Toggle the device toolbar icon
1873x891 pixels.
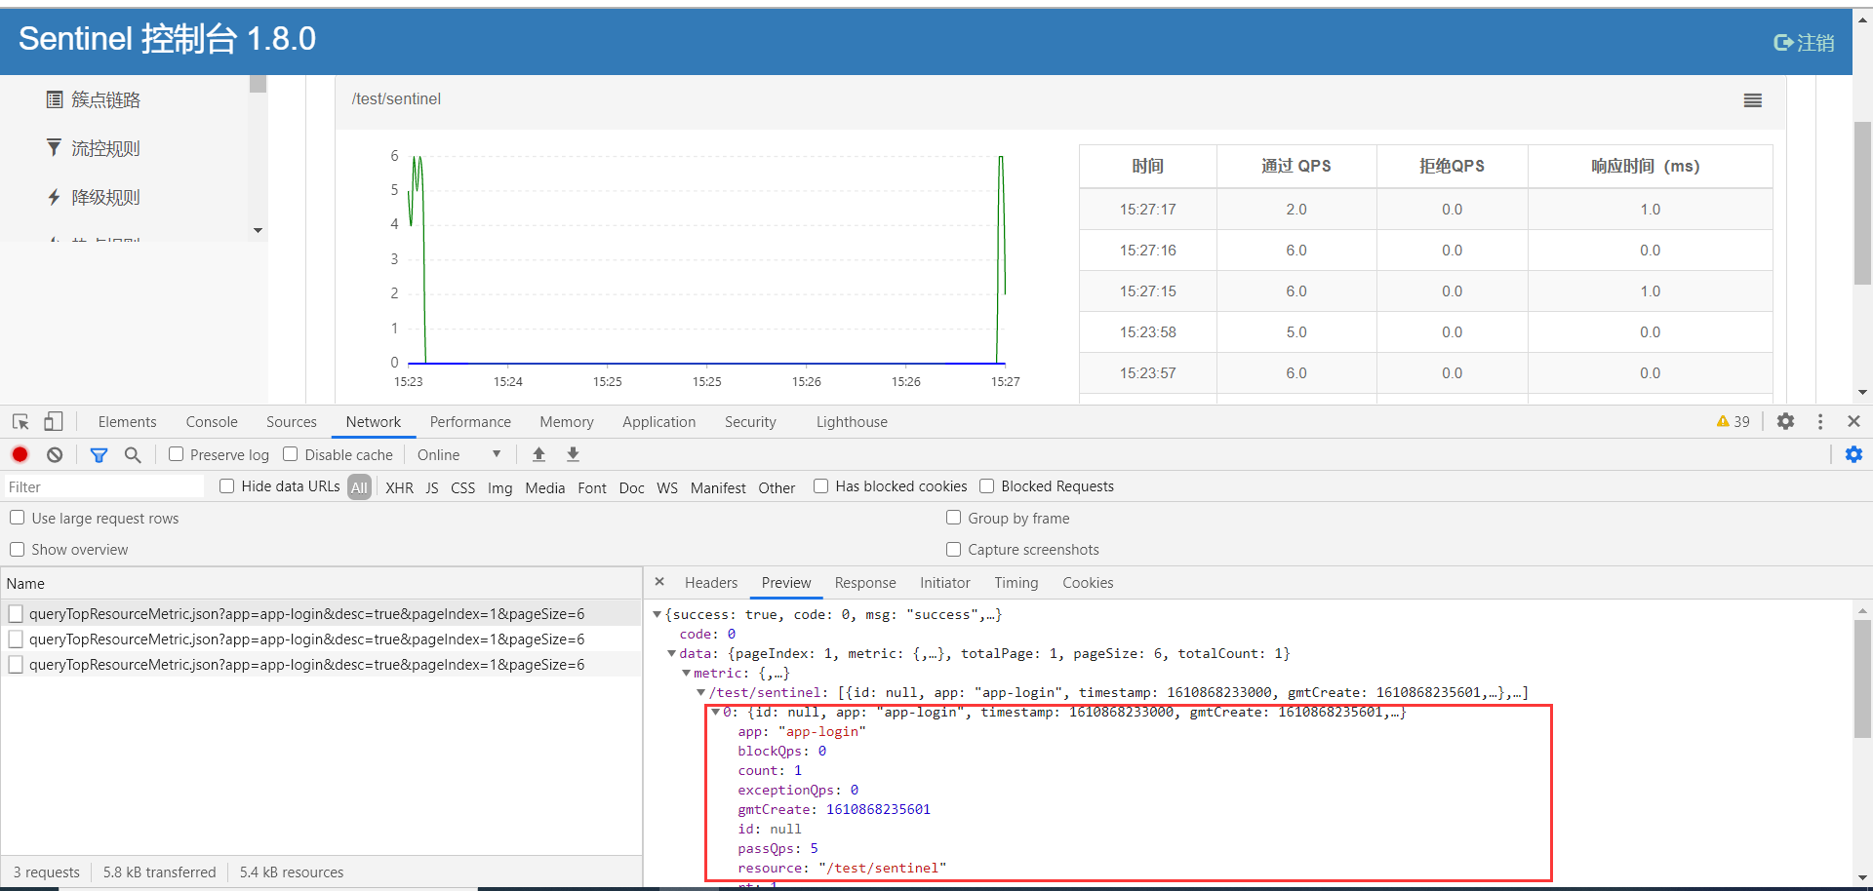pyautogui.click(x=53, y=422)
